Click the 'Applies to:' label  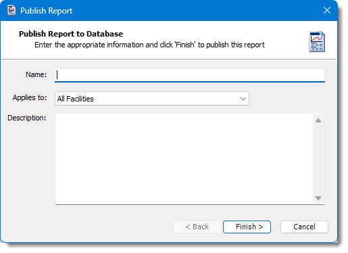pos(30,97)
